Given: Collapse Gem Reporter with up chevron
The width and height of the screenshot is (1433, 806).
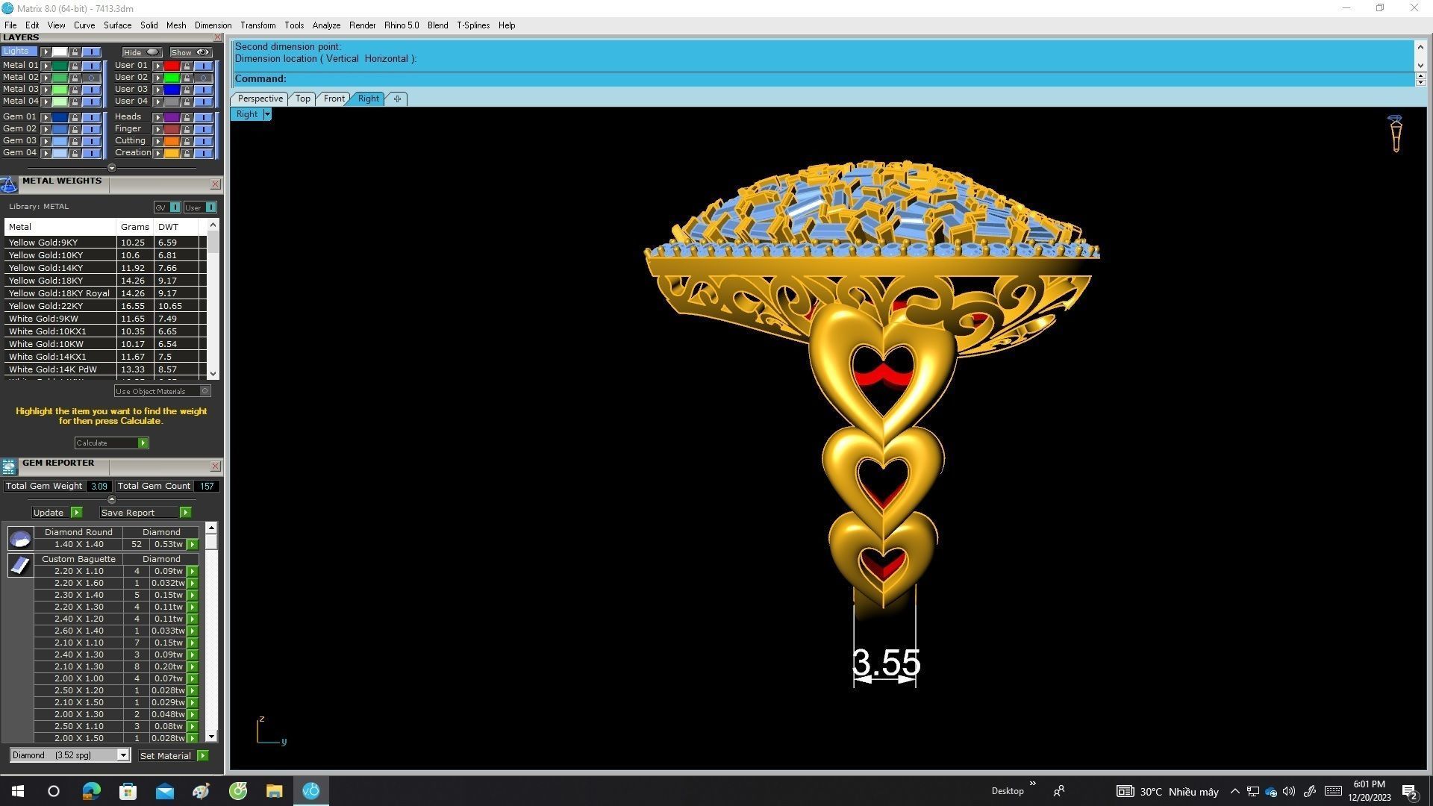Looking at the screenshot, I should [x=112, y=499].
